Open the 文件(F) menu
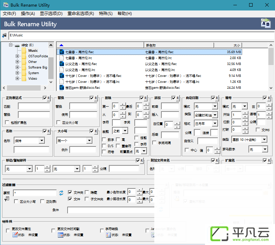The width and height of the screenshot is (275, 245). click(9, 14)
